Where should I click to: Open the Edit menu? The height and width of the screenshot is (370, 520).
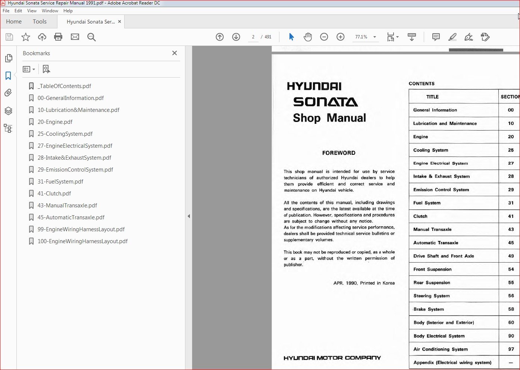tap(18, 11)
